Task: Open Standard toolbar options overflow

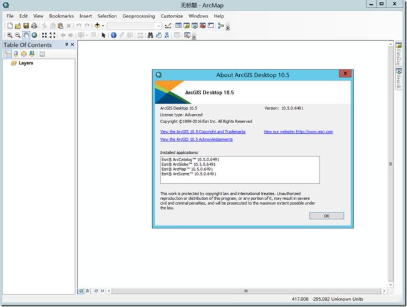Action: [228, 27]
